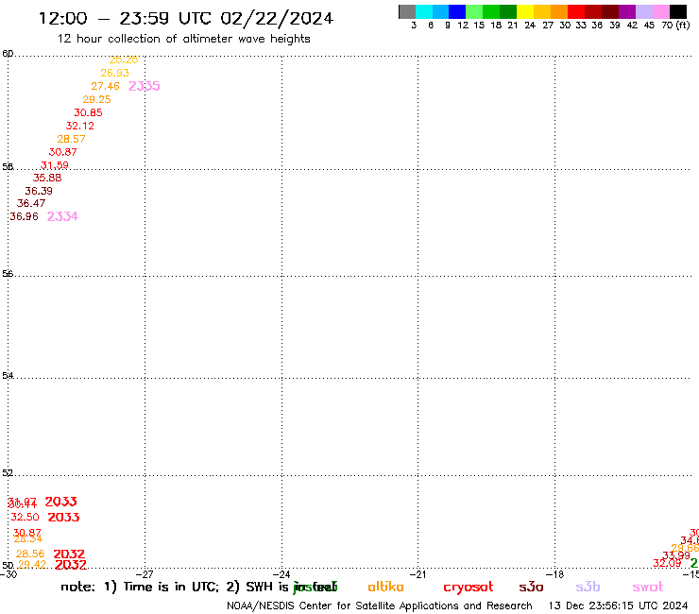
Task: Click the 's3a' satellite legend label
Action: [531, 588]
